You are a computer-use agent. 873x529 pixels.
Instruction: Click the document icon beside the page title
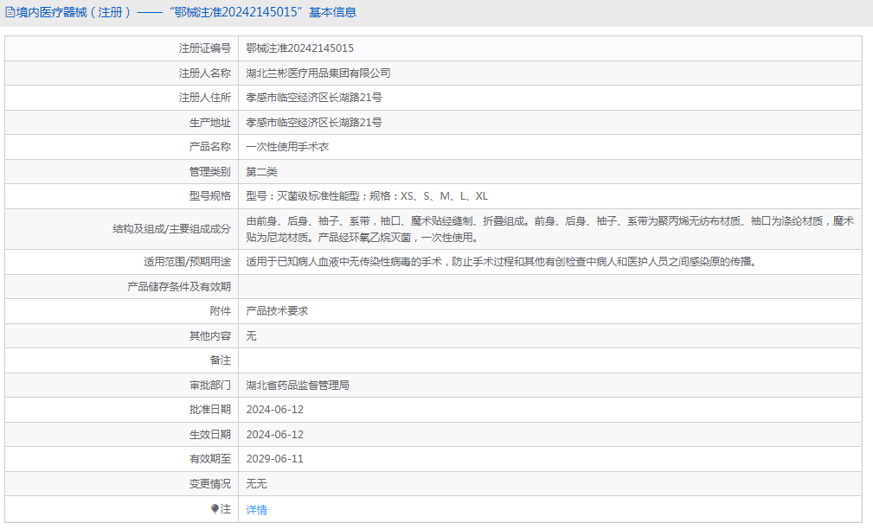[10, 12]
